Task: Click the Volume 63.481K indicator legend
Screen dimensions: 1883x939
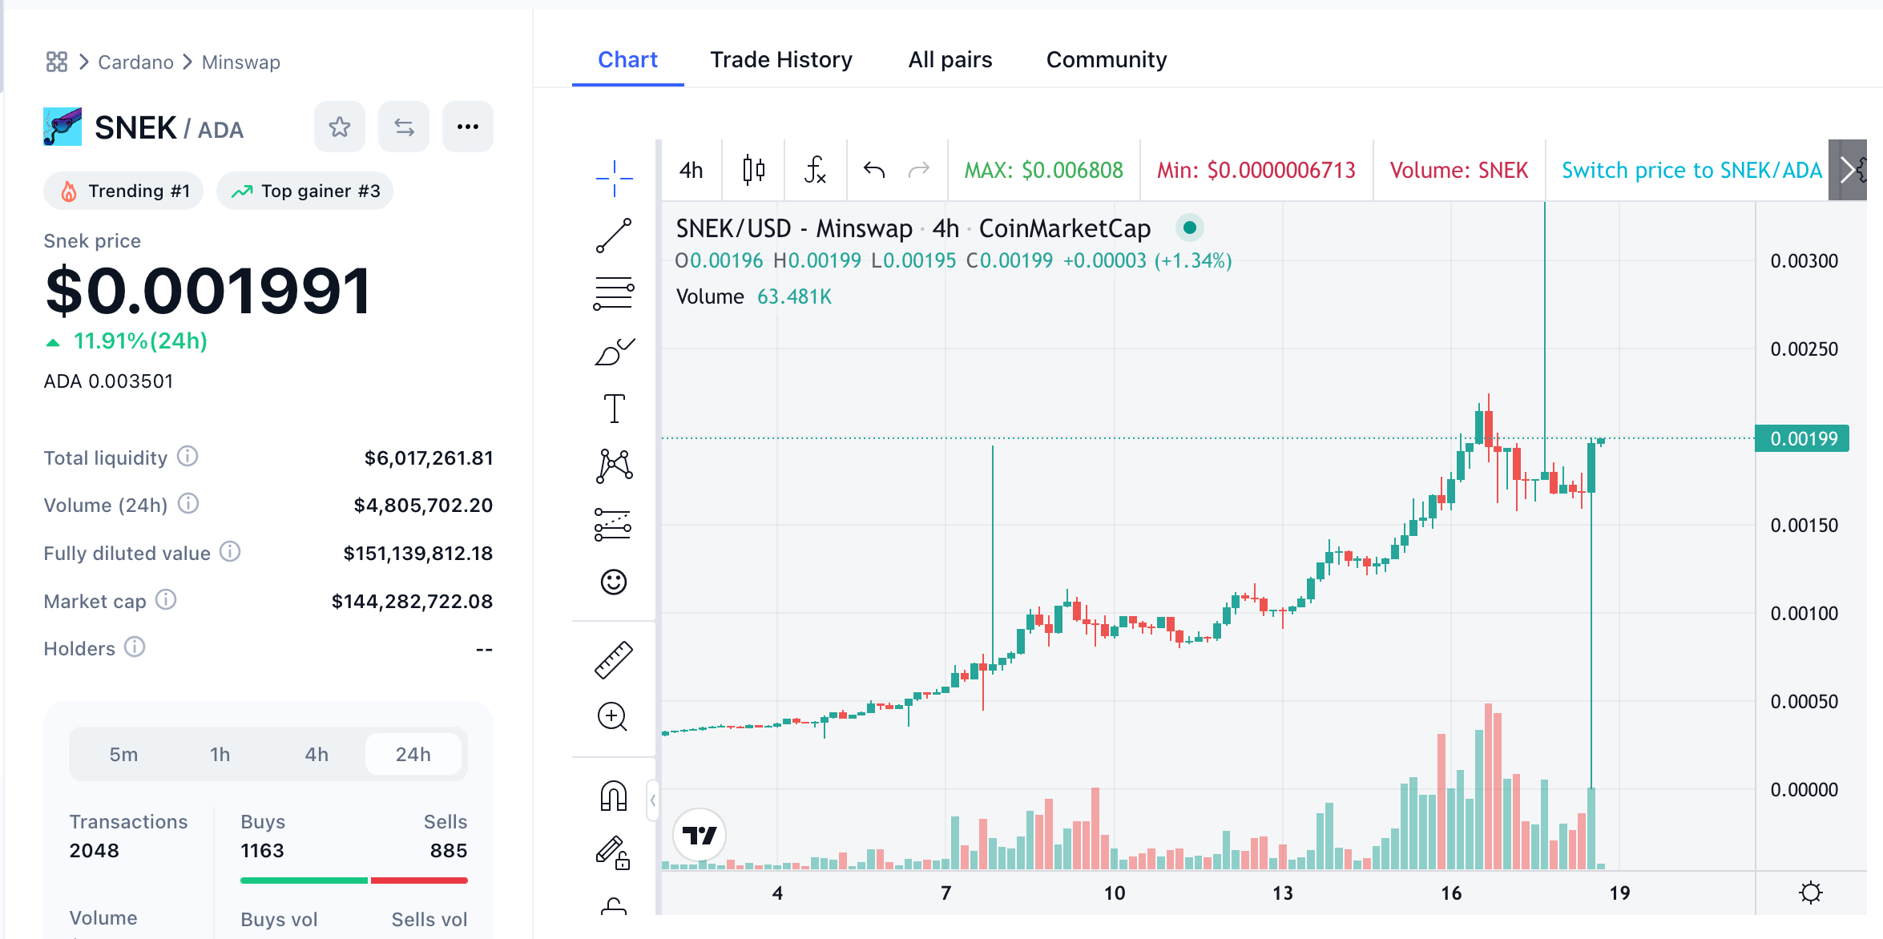Action: pyautogui.click(x=754, y=296)
